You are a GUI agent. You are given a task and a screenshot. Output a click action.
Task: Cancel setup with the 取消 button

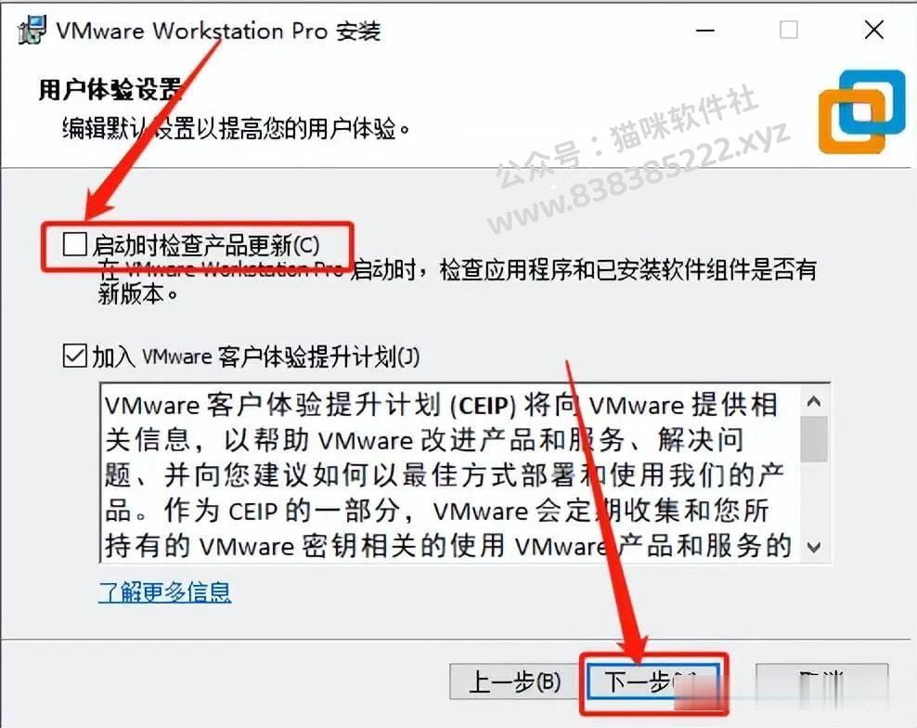click(821, 682)
